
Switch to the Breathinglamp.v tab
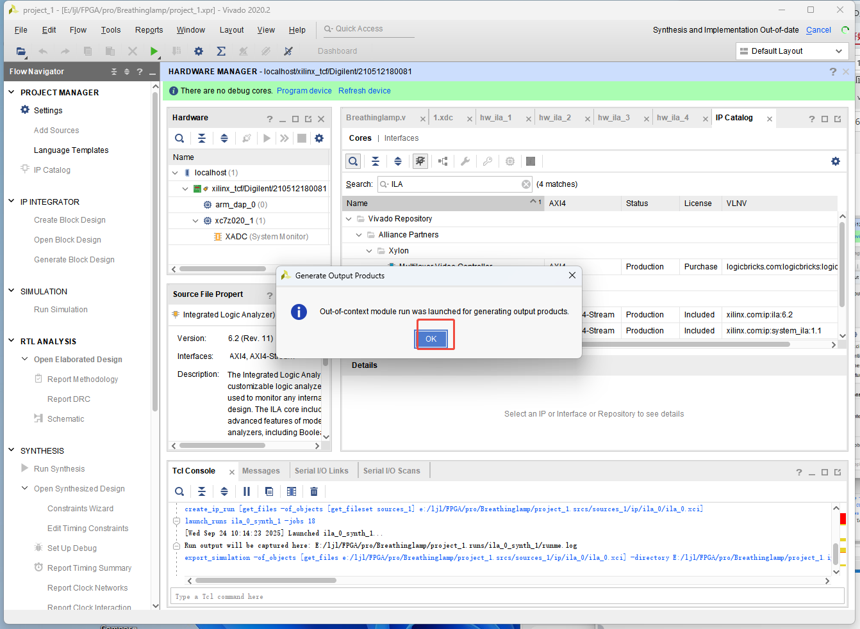point(376,118)
